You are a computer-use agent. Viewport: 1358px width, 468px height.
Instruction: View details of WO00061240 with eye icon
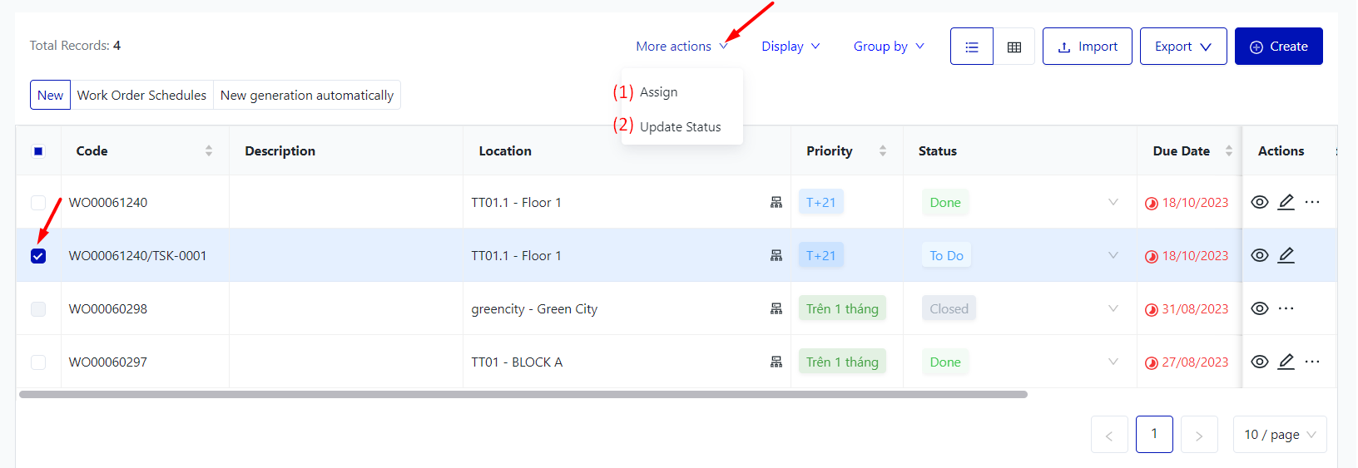tap(1259, 202)
